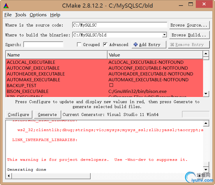Open the Tools menu
This screenshot has height=185, width=215.
coord(21,15)
